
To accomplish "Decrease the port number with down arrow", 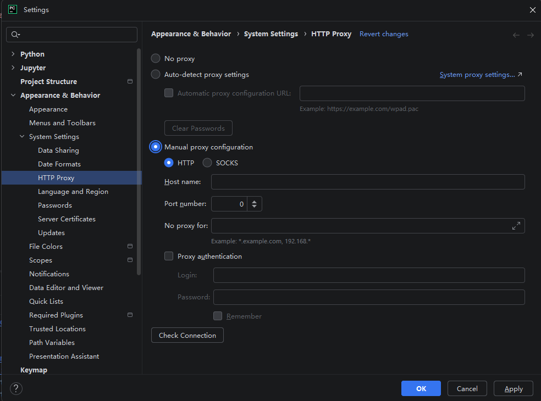I will [255, 206].
